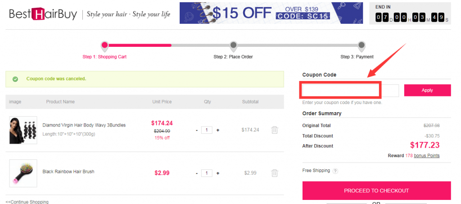Click the coupon code text field
Image resolution: width=461 pixels, height=204 pixels.
(350, 91)
